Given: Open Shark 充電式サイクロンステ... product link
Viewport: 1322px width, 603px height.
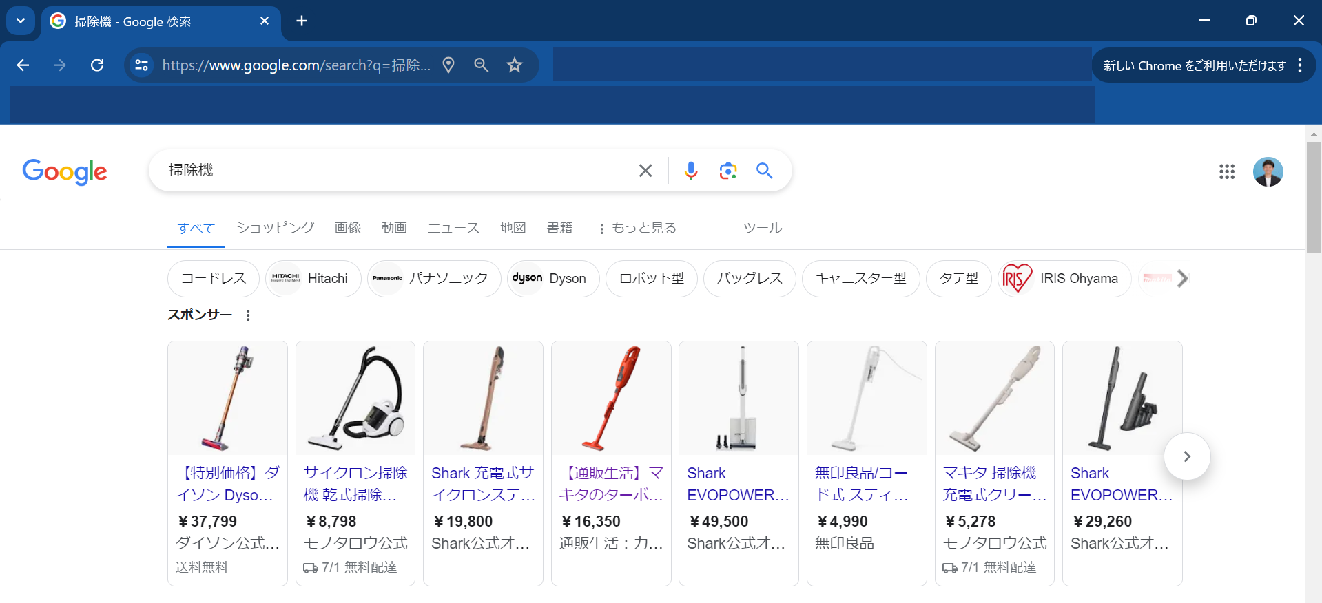Looking at the screenshot, I should click(484, 484).
